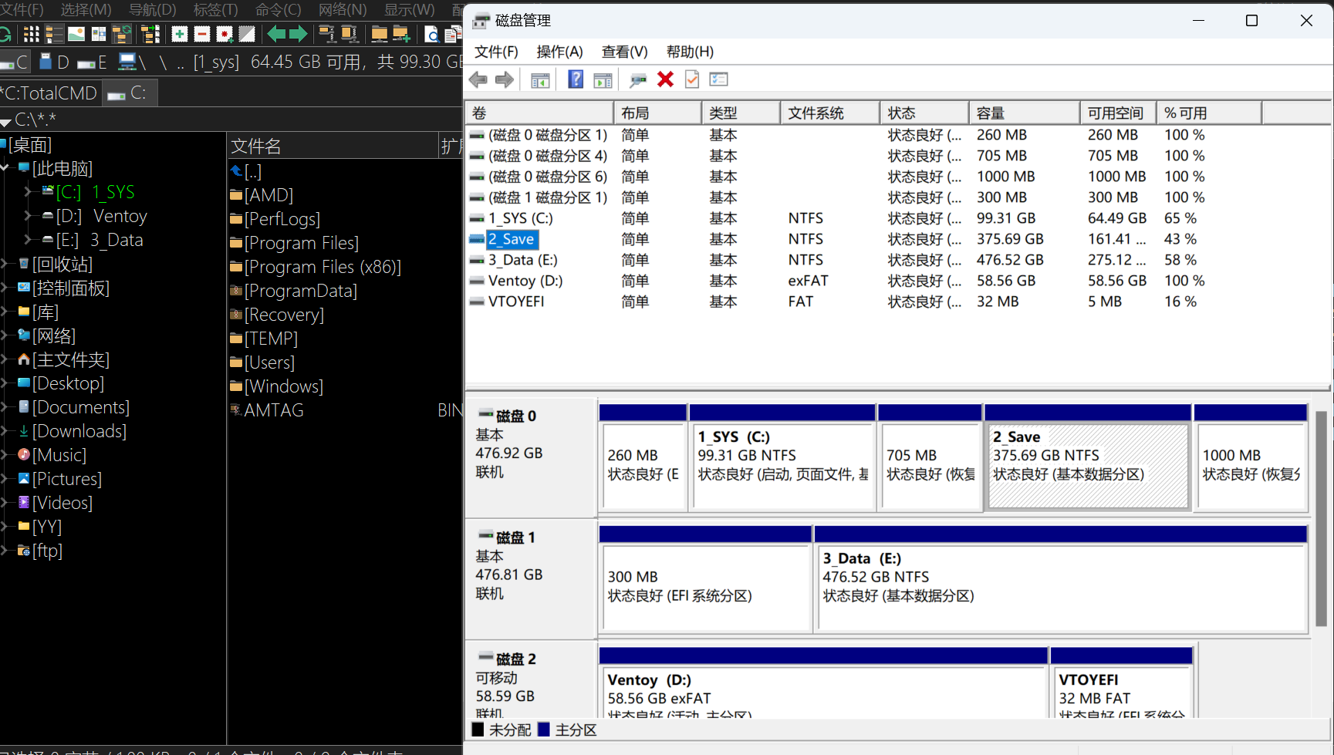
Task: Expand the [D:] Ventoy tree node
Action: click(29, 216)
